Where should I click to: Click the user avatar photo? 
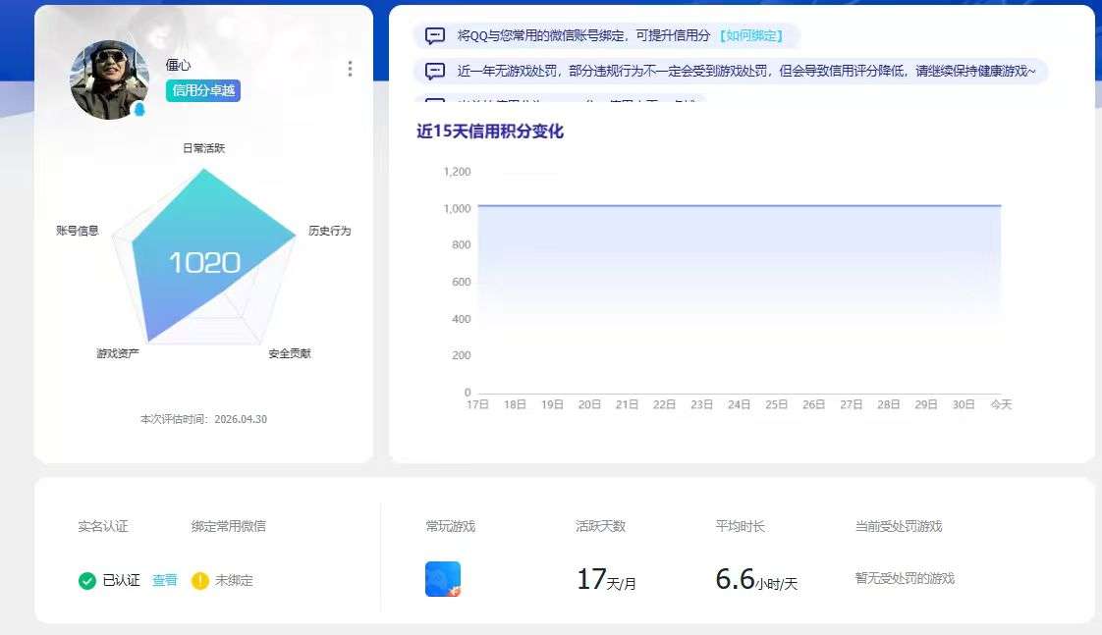coord(109,79)
